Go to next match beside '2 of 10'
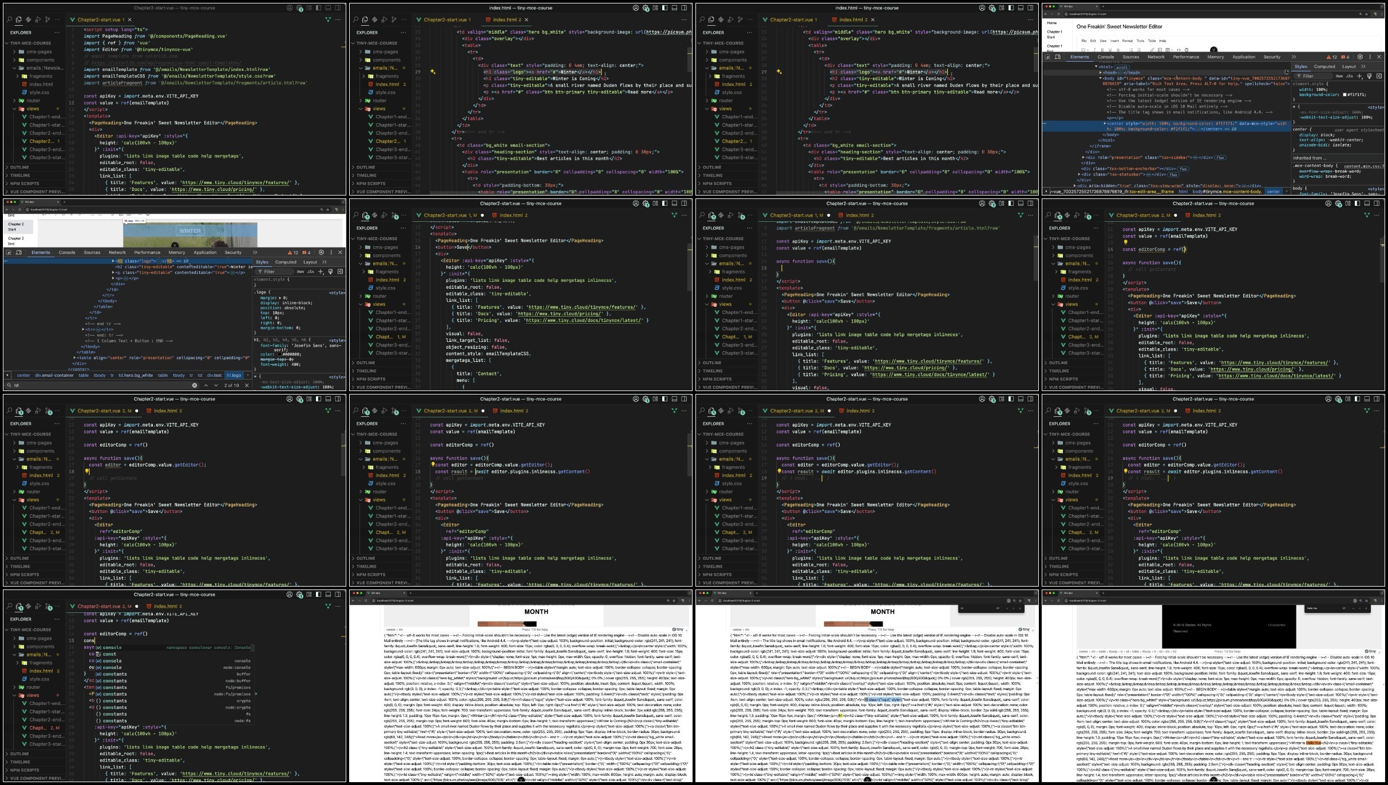 coord(216,385)
